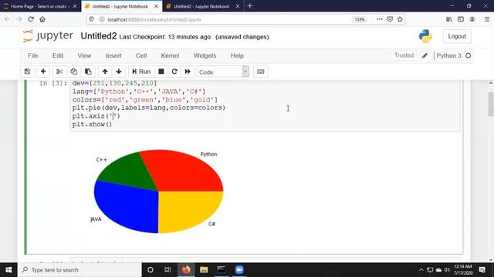Open the Kernel menu
Viewport: 494px width, 277px height.
click(170, 55)
